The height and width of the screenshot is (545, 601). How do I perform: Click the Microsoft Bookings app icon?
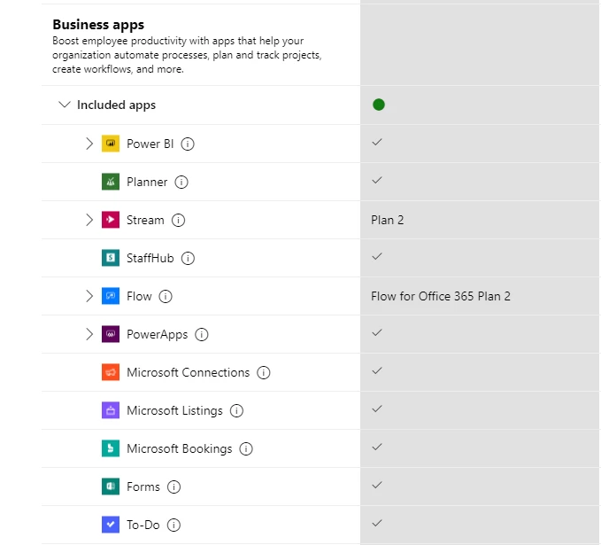click(111, 448)
